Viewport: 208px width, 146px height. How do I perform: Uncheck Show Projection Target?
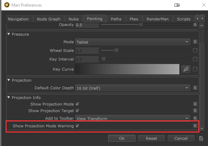pos(78,111)
